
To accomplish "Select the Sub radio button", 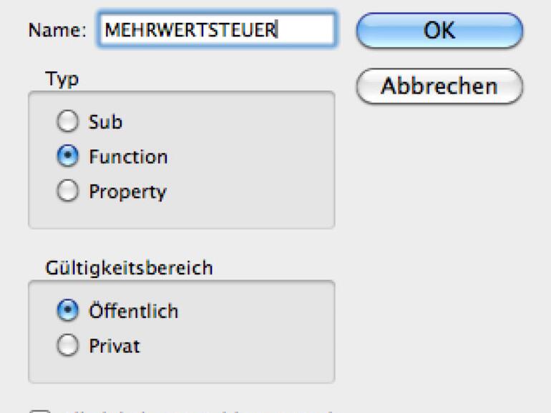I will pyautogui.click(x=67, y=122).
